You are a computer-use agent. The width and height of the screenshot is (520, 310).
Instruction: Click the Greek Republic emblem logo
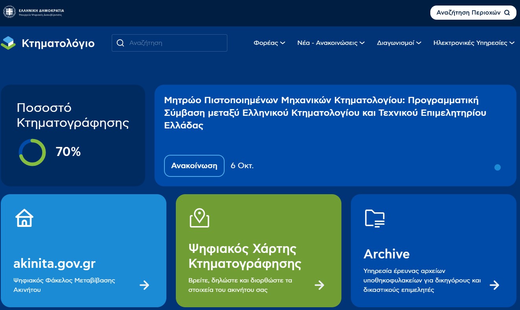click(x=9, y=12)
